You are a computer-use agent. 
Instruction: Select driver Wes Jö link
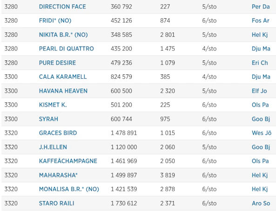coord(262,133)
